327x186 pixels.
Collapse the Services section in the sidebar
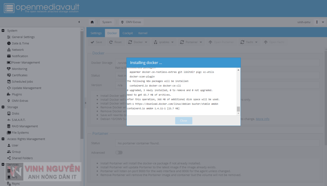click(4, 164)
